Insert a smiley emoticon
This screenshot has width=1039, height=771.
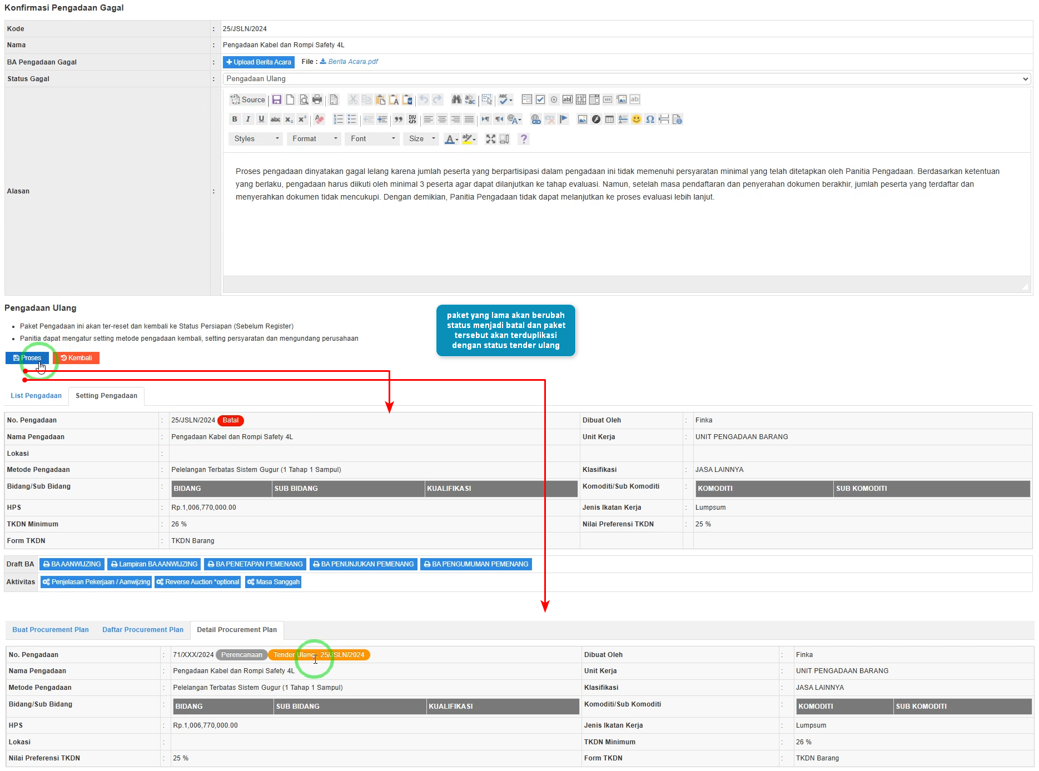pyautogui.click(x=636, y=119)
